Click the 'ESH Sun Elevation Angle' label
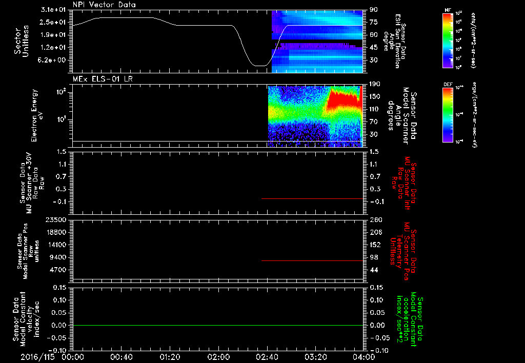 click(394, 41)
